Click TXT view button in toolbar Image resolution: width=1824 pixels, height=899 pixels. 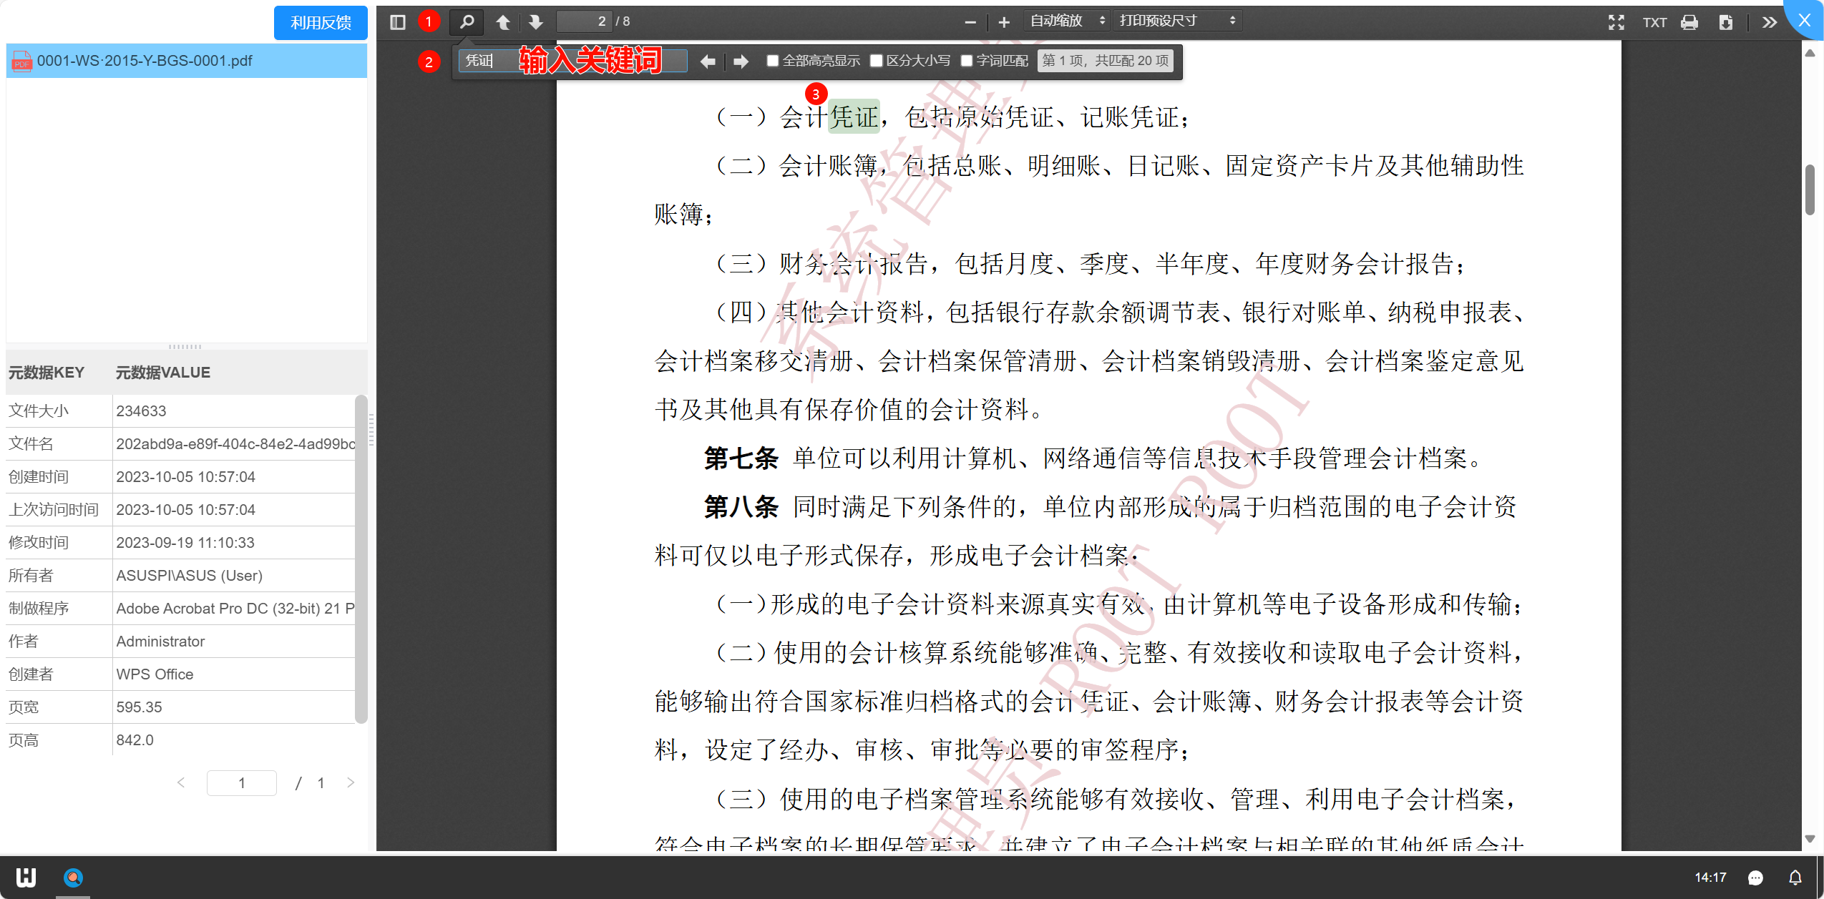point(1654,22)
